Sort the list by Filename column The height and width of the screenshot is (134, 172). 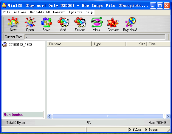69,44
